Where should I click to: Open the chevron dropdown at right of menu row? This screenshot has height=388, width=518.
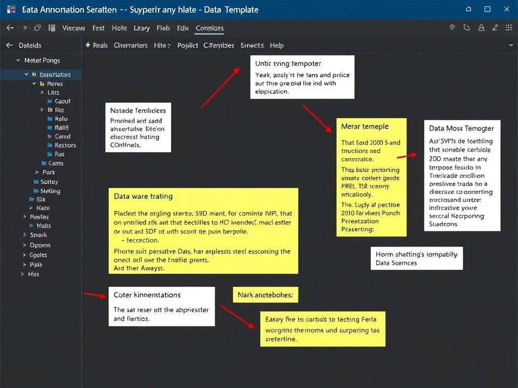coord(510,45)
